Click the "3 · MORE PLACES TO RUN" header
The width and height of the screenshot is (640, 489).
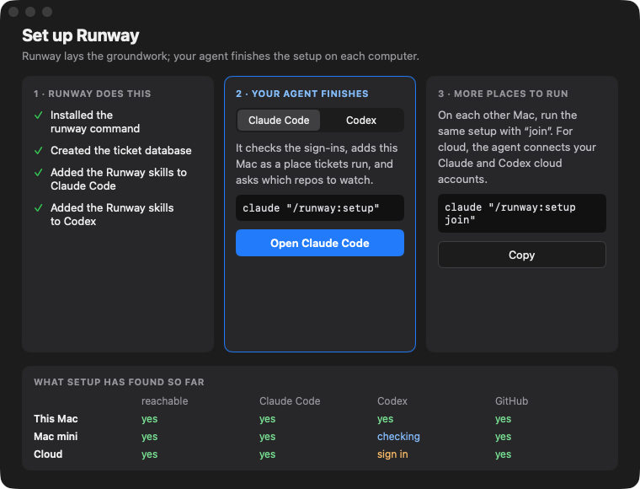[x=503, y=94]
